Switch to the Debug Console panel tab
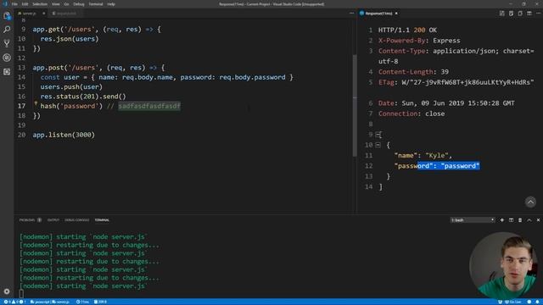This screenshot has width=543, height=305. click(77, 220)
